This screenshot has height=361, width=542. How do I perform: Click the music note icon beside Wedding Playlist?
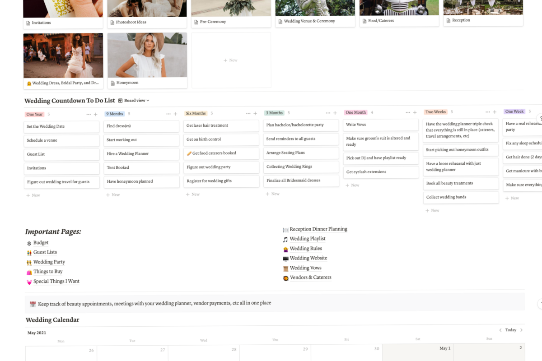click(x=285, y=238)
